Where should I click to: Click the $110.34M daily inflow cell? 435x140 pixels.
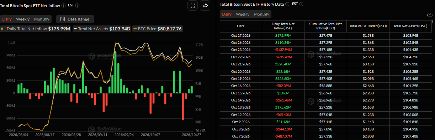[x=283, y=42]
